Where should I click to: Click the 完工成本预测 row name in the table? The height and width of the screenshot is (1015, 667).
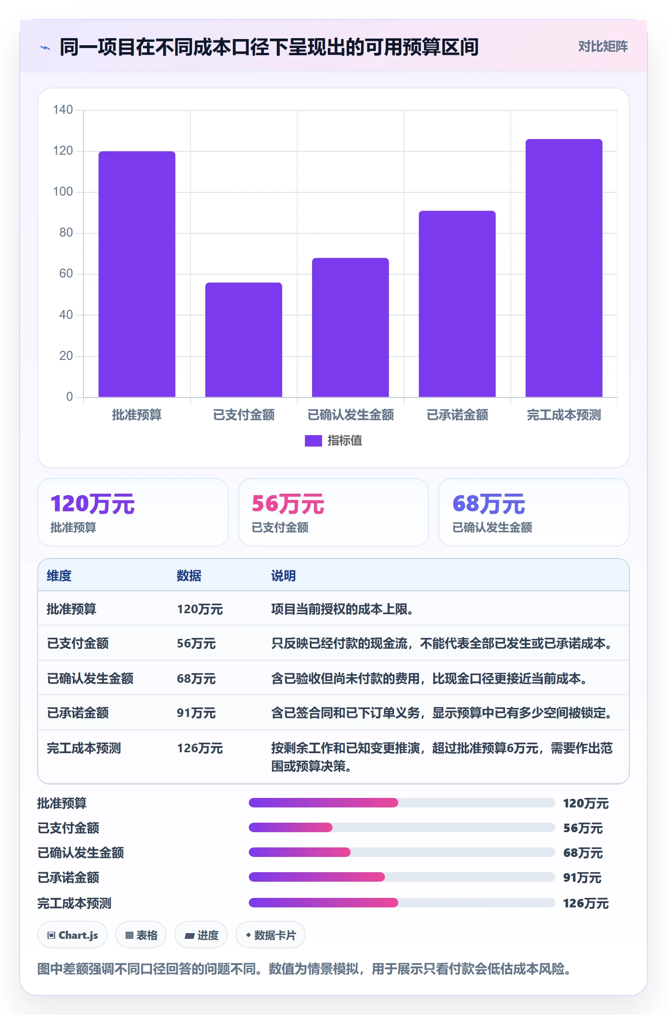coord(84,748)
